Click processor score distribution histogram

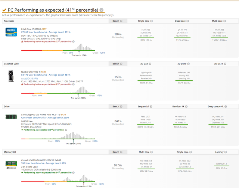pyautogui.click(x=58, y=47)
